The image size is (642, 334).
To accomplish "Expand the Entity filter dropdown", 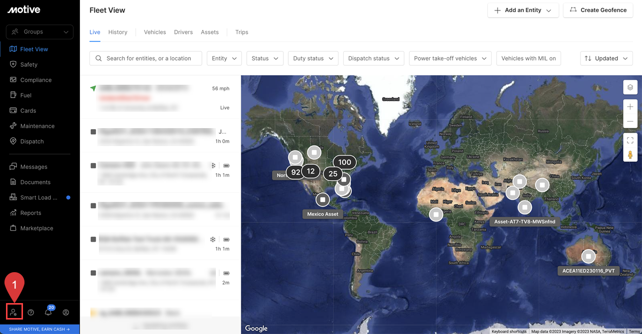I will tap(224, 58).
